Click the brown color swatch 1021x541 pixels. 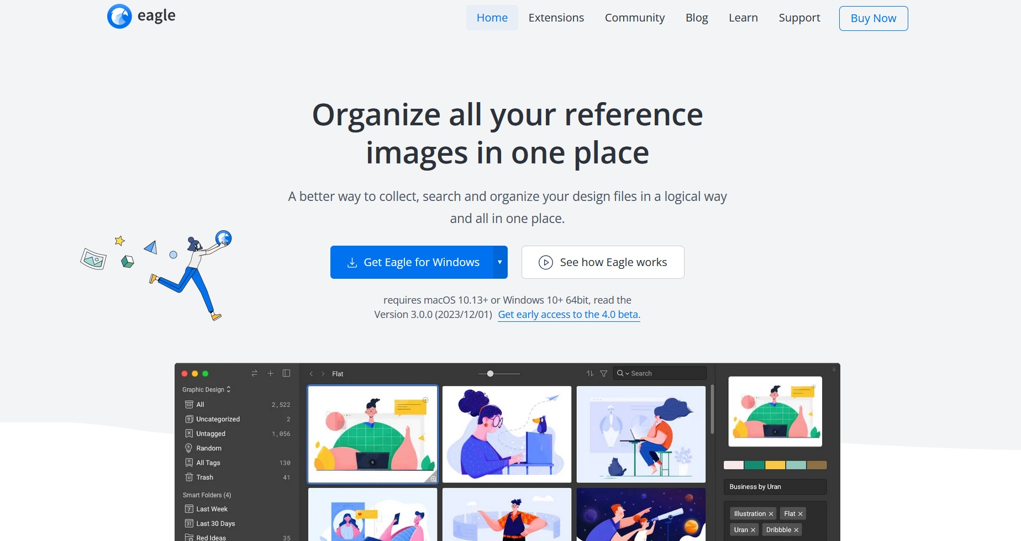tap(817, 465)
